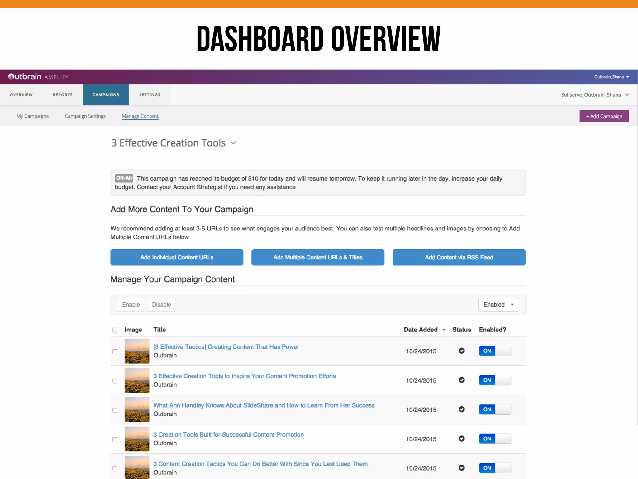Check the box for Creating Content That Has Power
Image resolution: width=638 pixels, height=479 pixels.
tap(115, 352)
